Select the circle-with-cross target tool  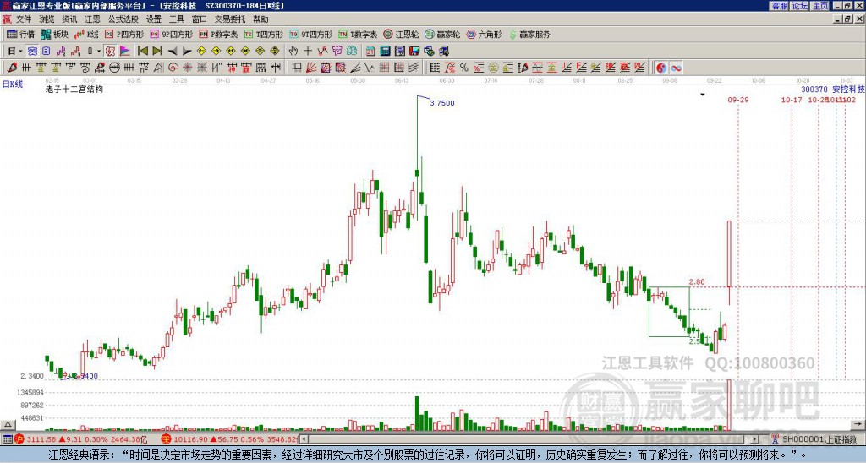point(173,68)
